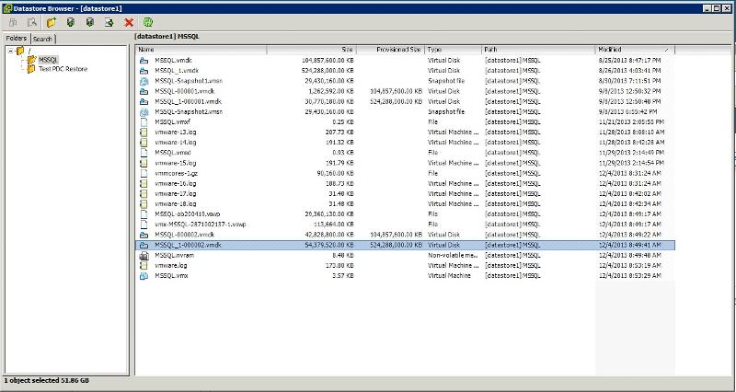Select the vmware-14.log file name
Screen dimensions: 736x392
[x=176, y=143]
